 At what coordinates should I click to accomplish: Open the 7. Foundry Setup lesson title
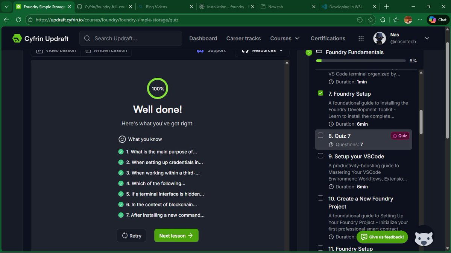click(x=349, y=93)
